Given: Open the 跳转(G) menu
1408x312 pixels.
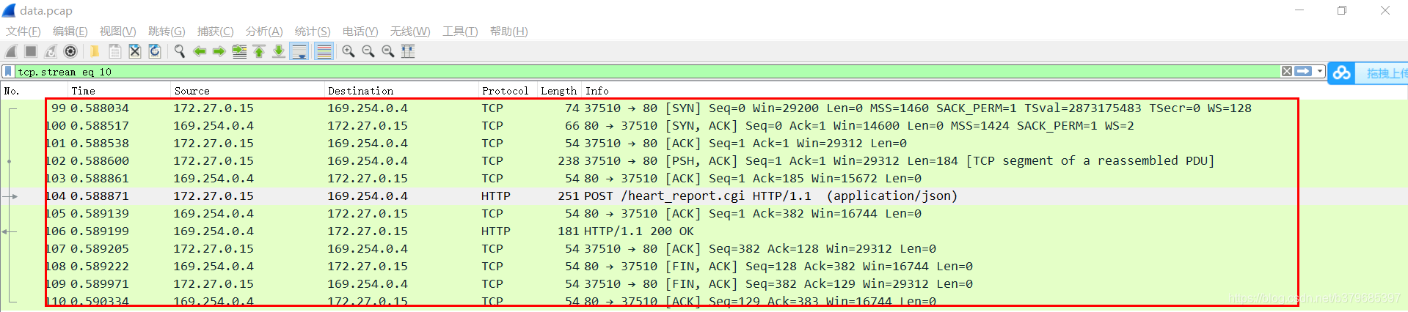Looking at the screenshot, I should point(167,31).
